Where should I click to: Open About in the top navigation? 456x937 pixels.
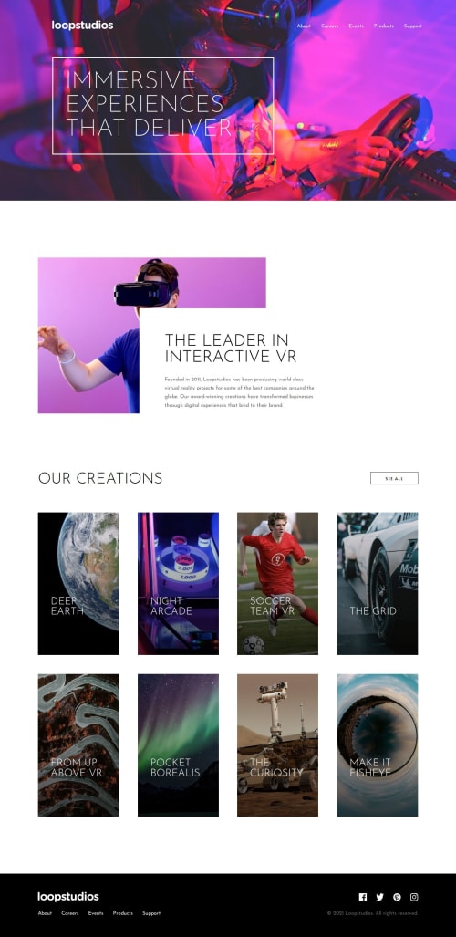(x=304, y=26)
